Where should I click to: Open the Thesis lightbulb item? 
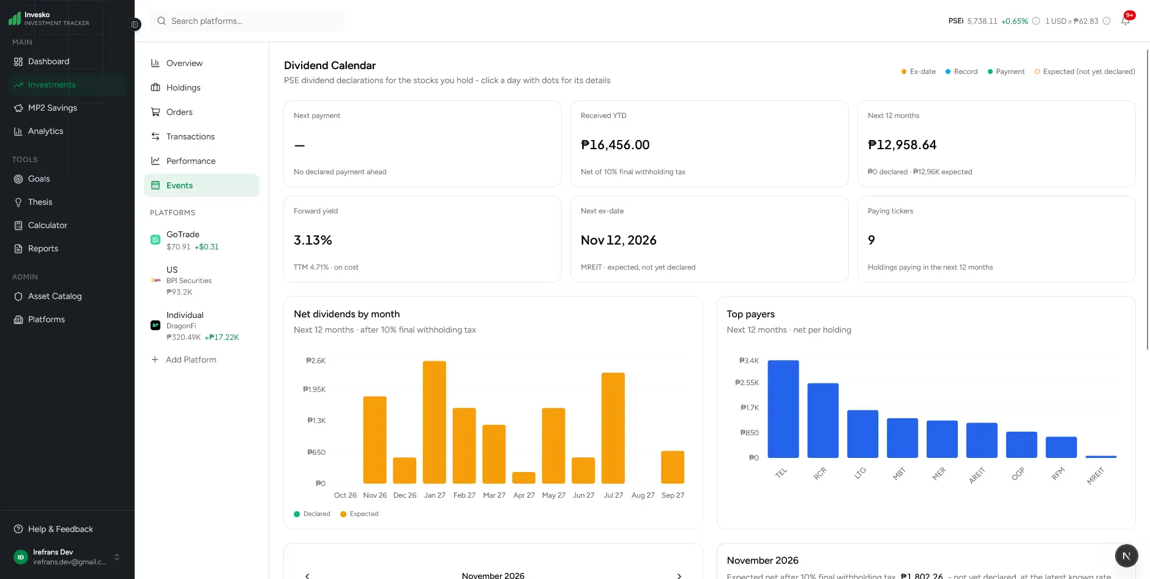67,202
